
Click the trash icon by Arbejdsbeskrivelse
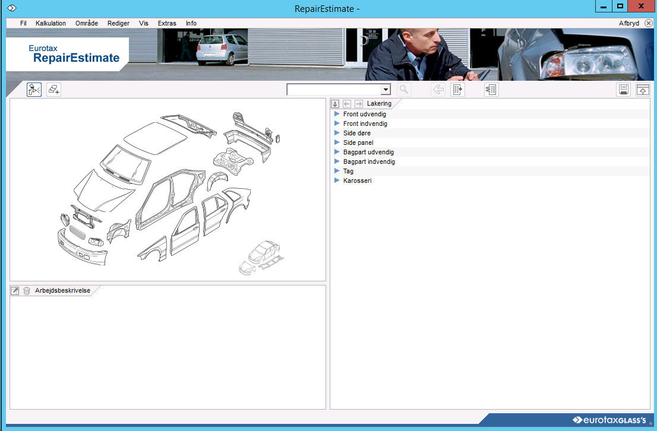coord(26,291)
